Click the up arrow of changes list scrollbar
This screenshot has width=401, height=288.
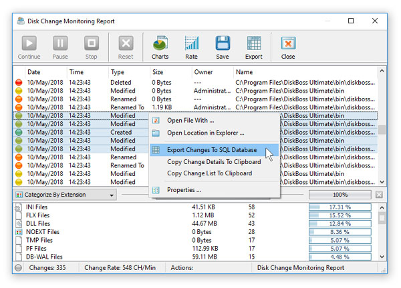(382, 71)
